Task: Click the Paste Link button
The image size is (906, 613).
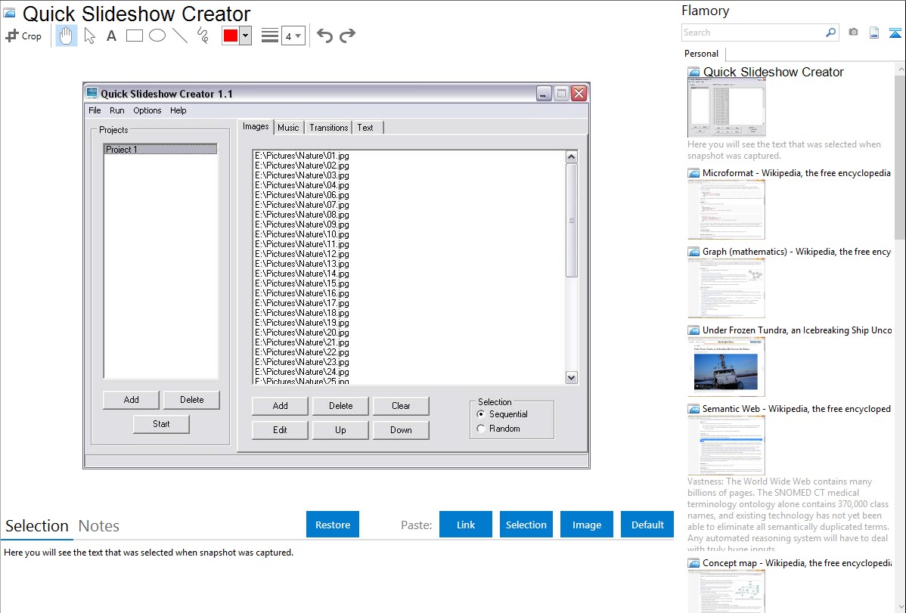Action: click(x=466, y=525)
